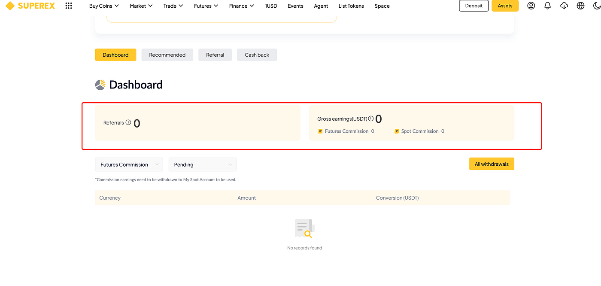
Task: Open the List Tokens menu item
Action: point(351,6)
